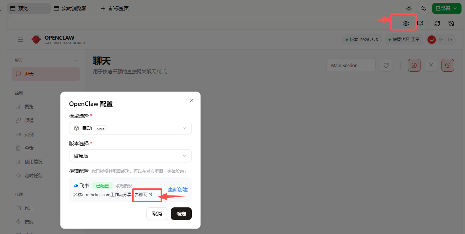Open 频道 in the sidebar
Viewport: 465px width, 234px height.
tap(46, 120)
